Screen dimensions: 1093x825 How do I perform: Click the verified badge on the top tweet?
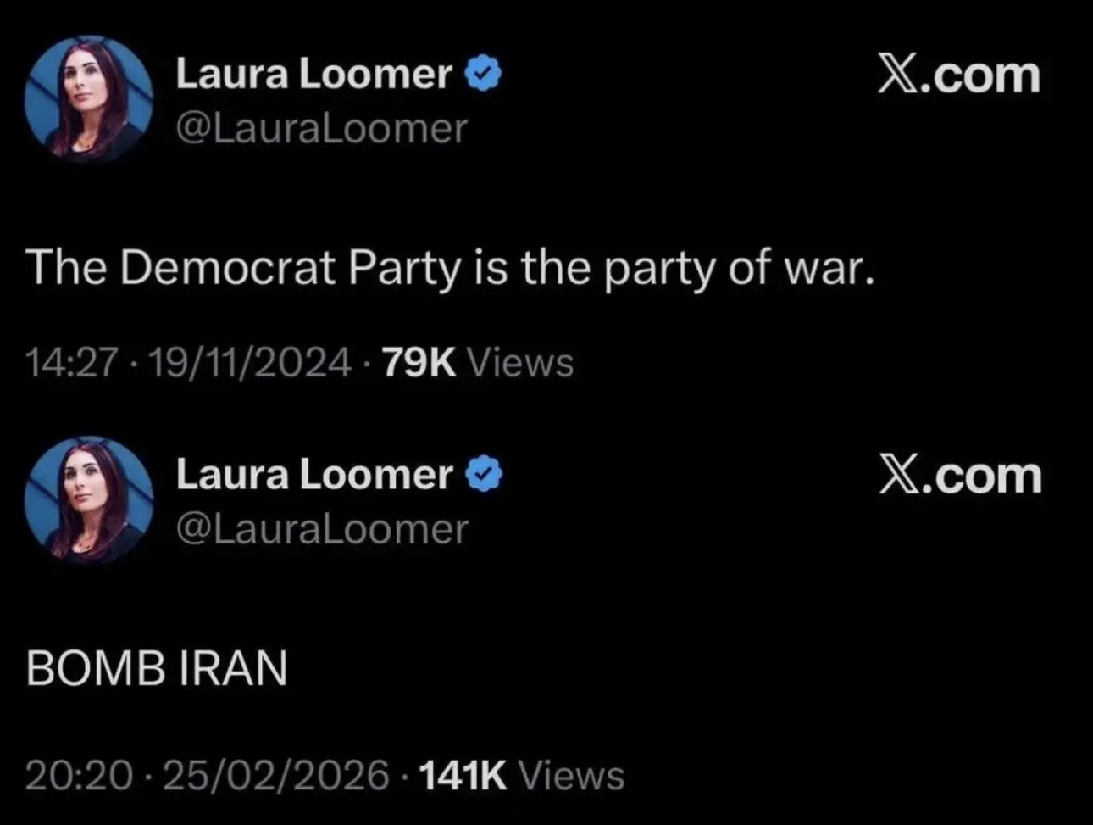click(485, 75)
